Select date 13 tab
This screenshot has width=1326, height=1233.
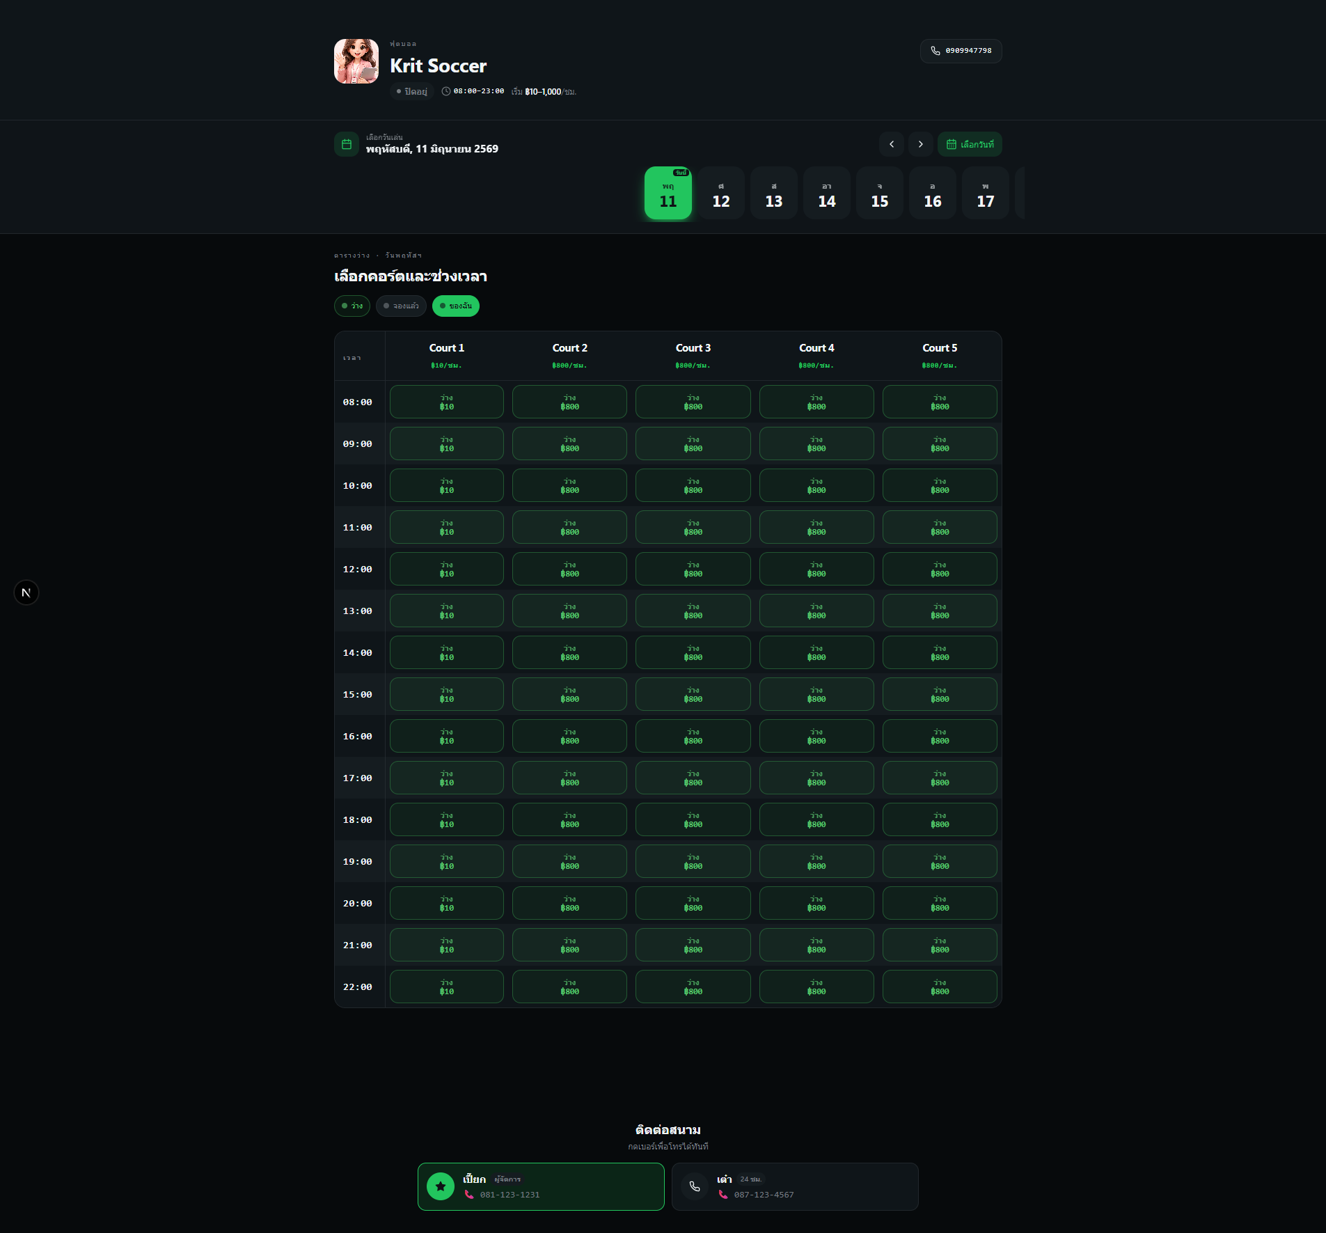[774, 194]
